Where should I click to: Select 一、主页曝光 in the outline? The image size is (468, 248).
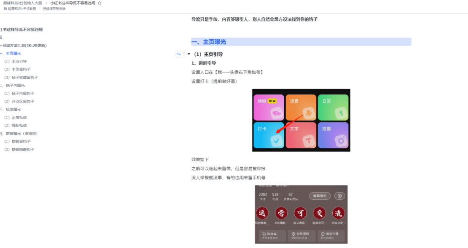11,54
